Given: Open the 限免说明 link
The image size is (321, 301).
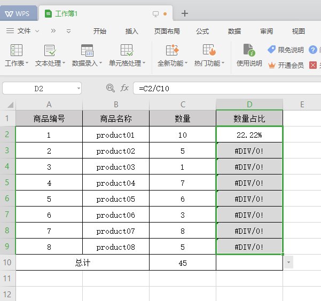Looking at the screenshot, I should (x=291, y=50).
